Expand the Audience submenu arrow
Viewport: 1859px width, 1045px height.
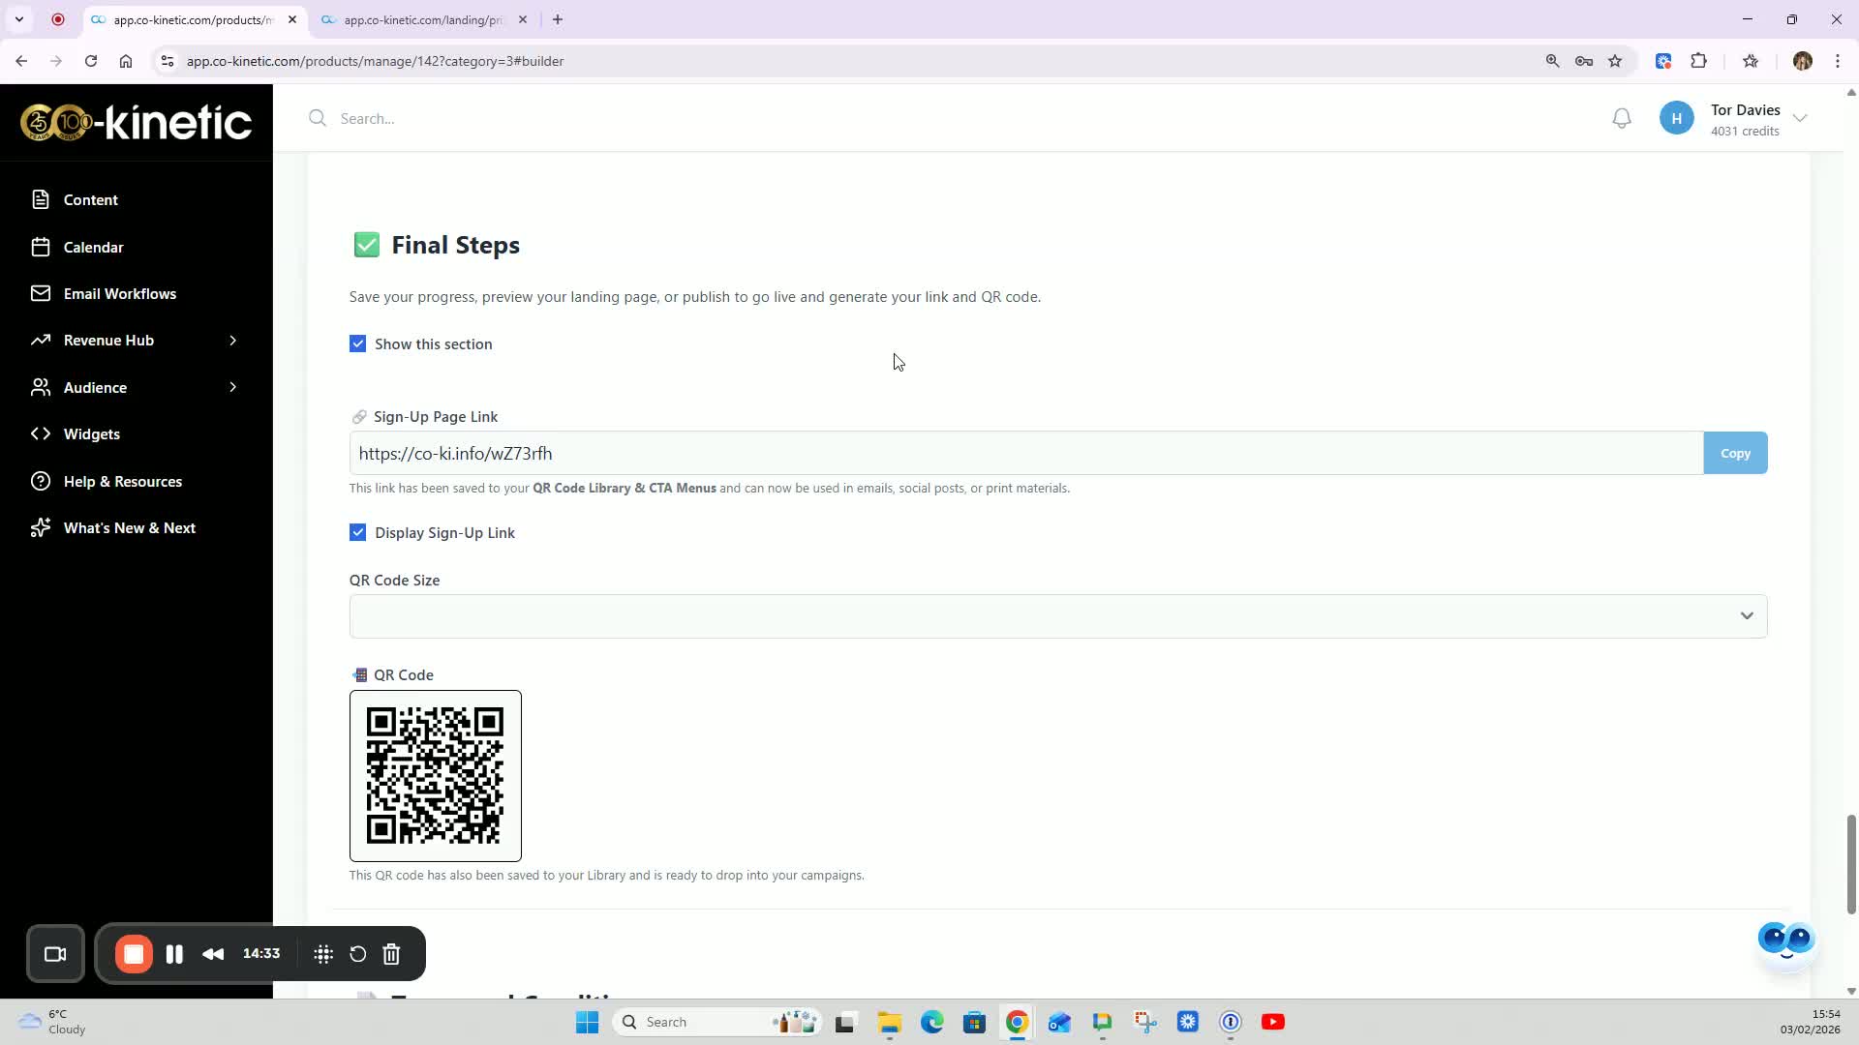[x=232, y=387]
